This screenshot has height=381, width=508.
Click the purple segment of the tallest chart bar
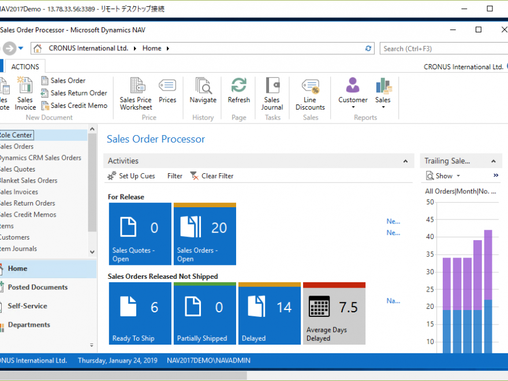pos(488,265)
